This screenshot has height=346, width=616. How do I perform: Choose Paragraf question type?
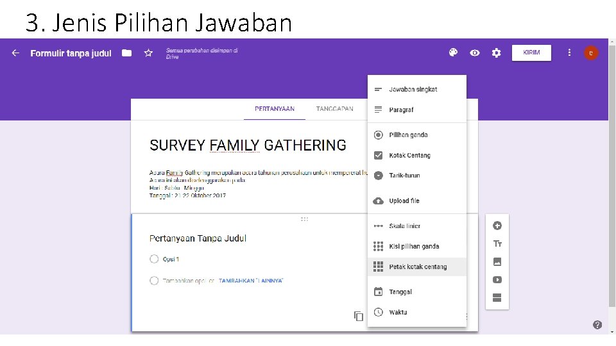[417, 110]
